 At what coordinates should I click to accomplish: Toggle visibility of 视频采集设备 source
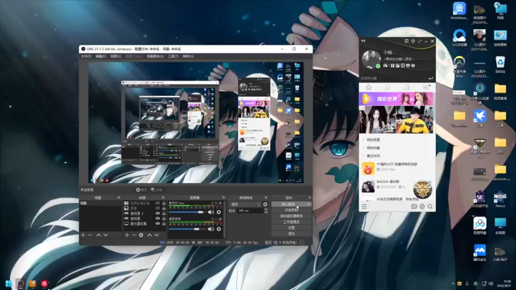click(157, 203)
